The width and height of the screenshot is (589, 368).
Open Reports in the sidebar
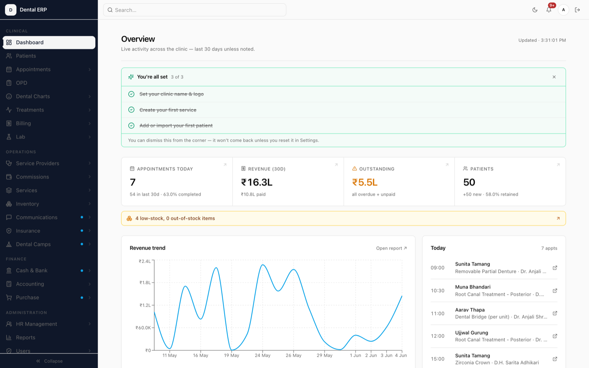49,337
